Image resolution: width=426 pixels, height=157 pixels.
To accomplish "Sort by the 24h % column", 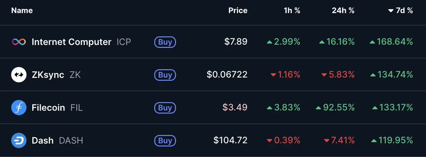I will (x=343, y=11).
